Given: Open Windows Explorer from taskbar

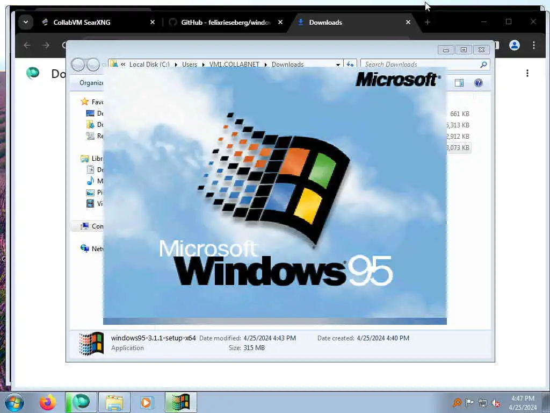Looking at the screenshot, I should 114,402.
